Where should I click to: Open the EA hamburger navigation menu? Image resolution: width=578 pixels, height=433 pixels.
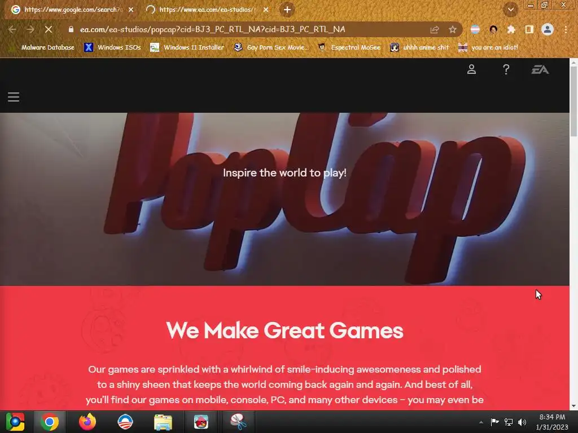click(14, 97)
